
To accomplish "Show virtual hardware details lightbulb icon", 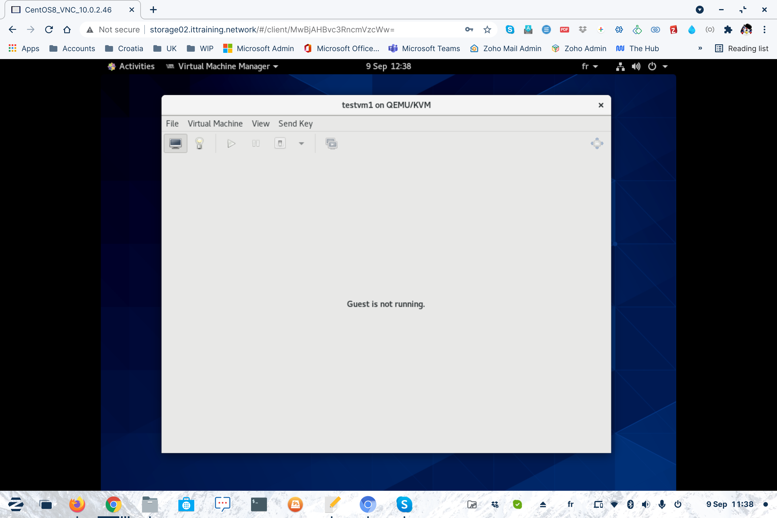I will pyautogui.click(x=199, y=143).
